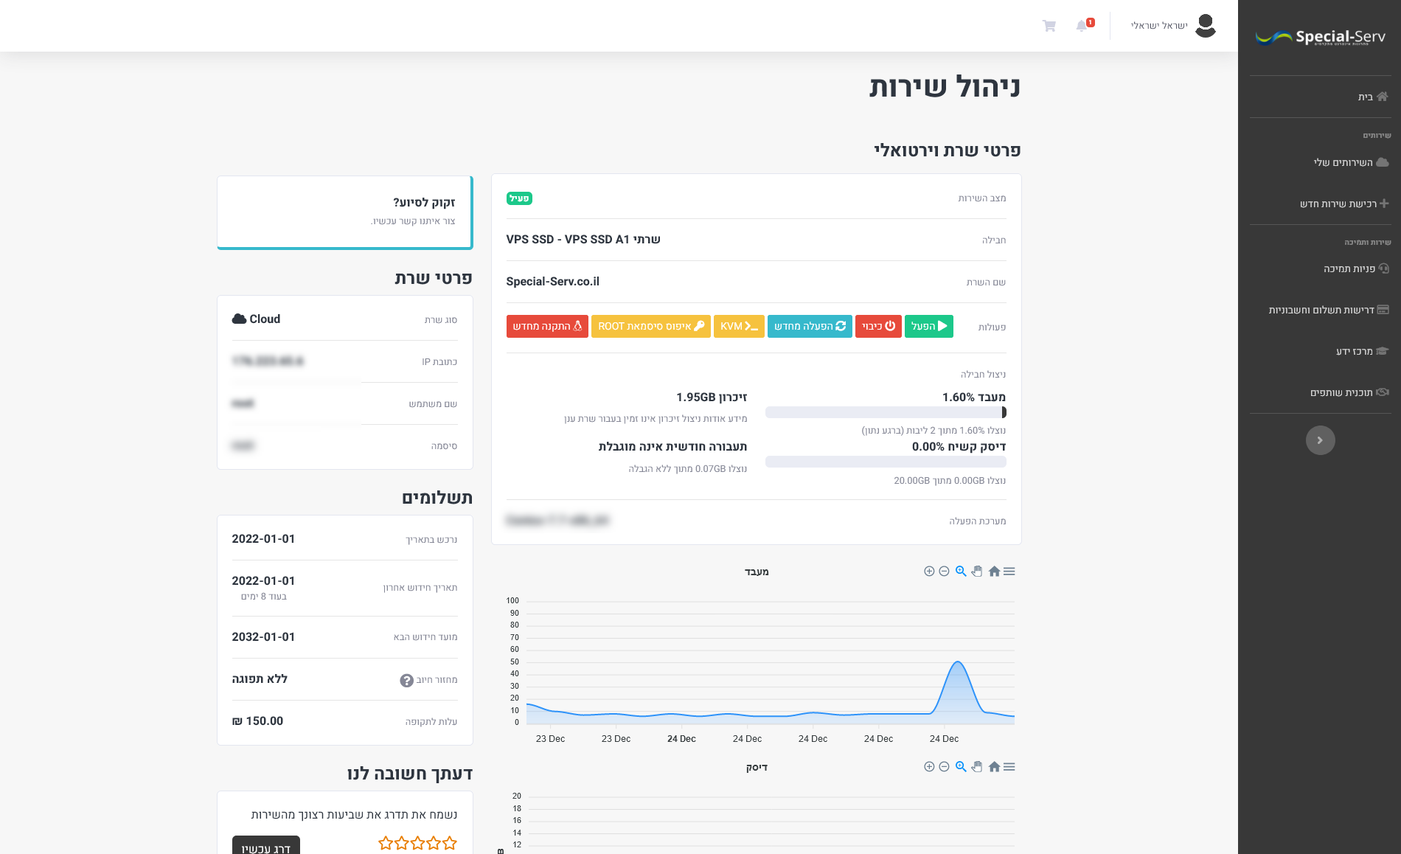Click the user avatar icon
This screenshot has height=854, width=1401.
coord(1206,26)
